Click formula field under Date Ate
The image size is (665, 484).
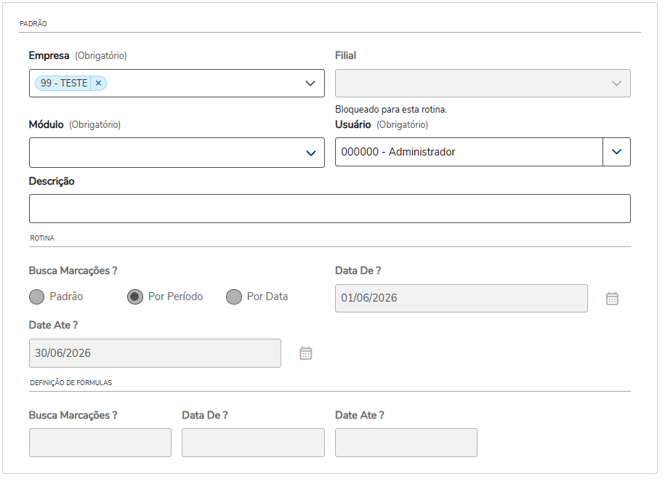coord(406,443)
